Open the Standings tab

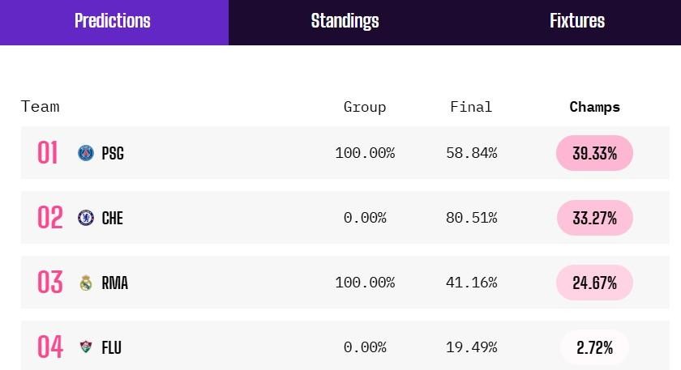(x=345, y=22)
